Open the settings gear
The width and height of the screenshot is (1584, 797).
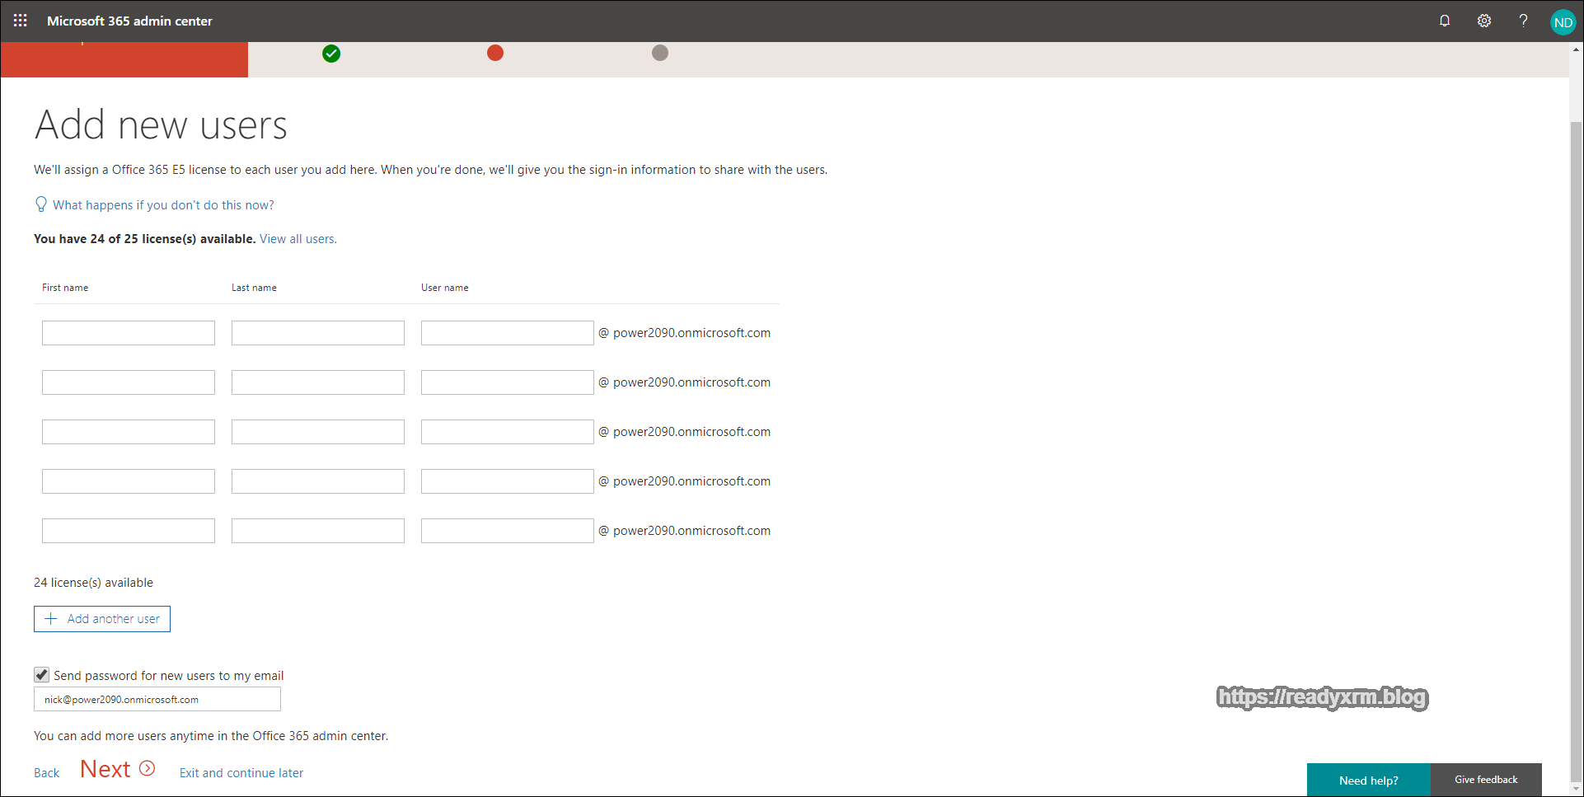(1483, 21)
